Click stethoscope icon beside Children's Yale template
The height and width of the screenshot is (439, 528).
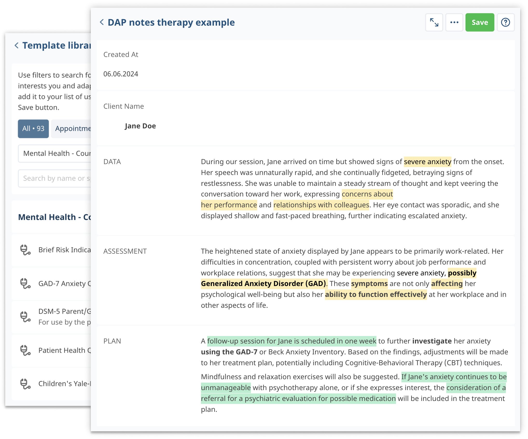coord(25,384)
